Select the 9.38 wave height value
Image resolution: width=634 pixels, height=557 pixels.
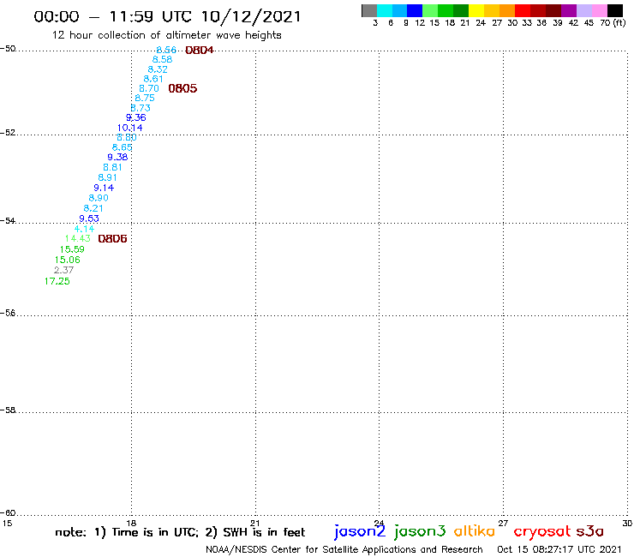point(117,157)
